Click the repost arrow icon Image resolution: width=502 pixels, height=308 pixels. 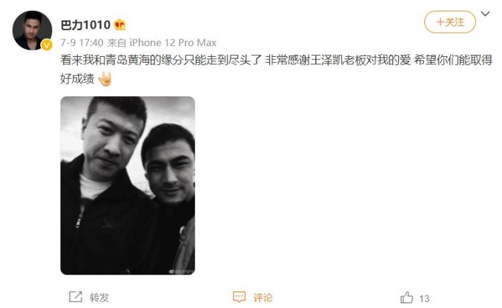[76, 297]
